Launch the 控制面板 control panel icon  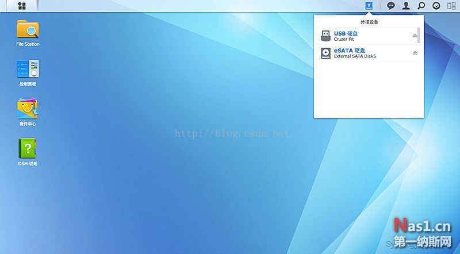28,69
